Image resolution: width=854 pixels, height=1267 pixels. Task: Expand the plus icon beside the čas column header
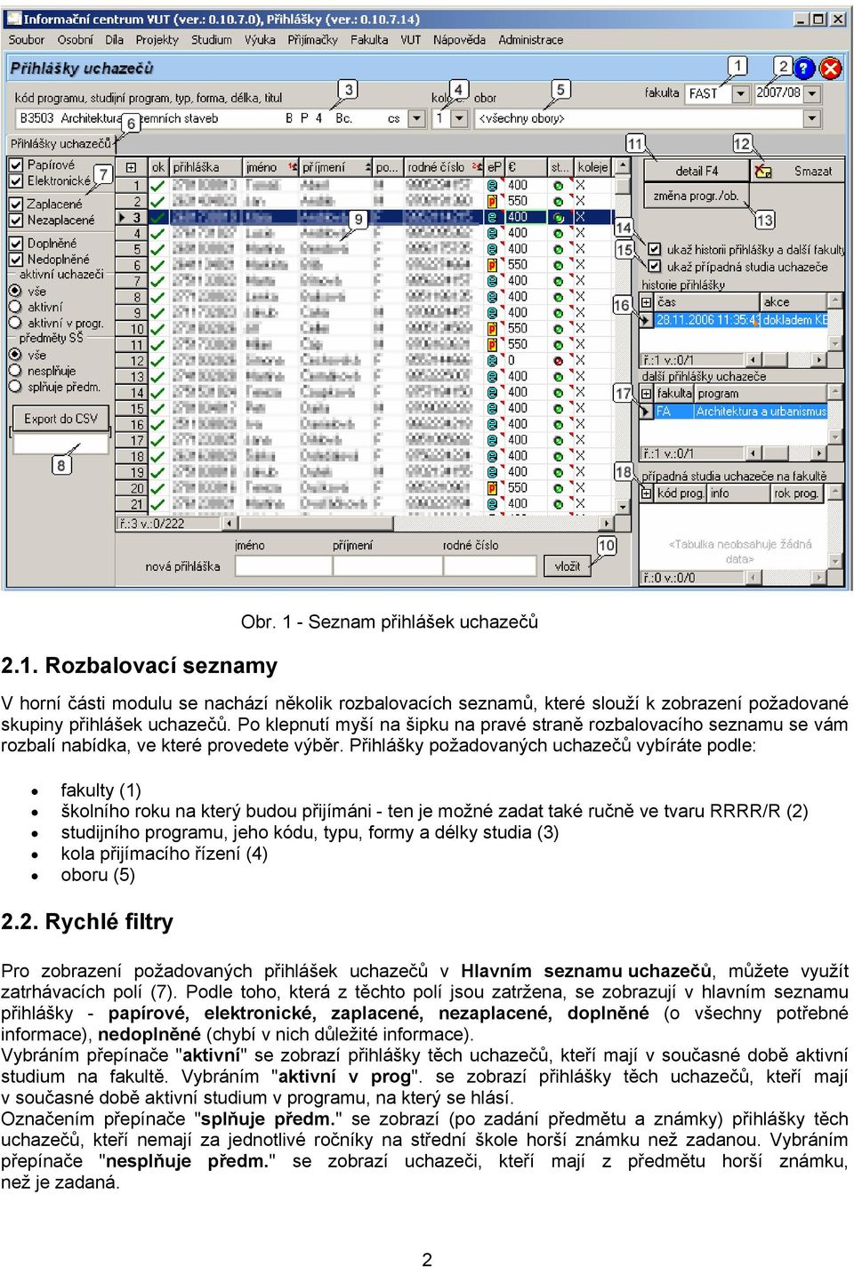(647, 302)
